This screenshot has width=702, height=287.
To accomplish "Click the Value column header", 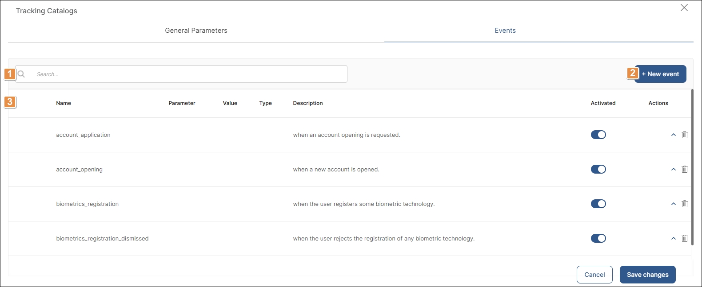I will (x=230, y=103).
